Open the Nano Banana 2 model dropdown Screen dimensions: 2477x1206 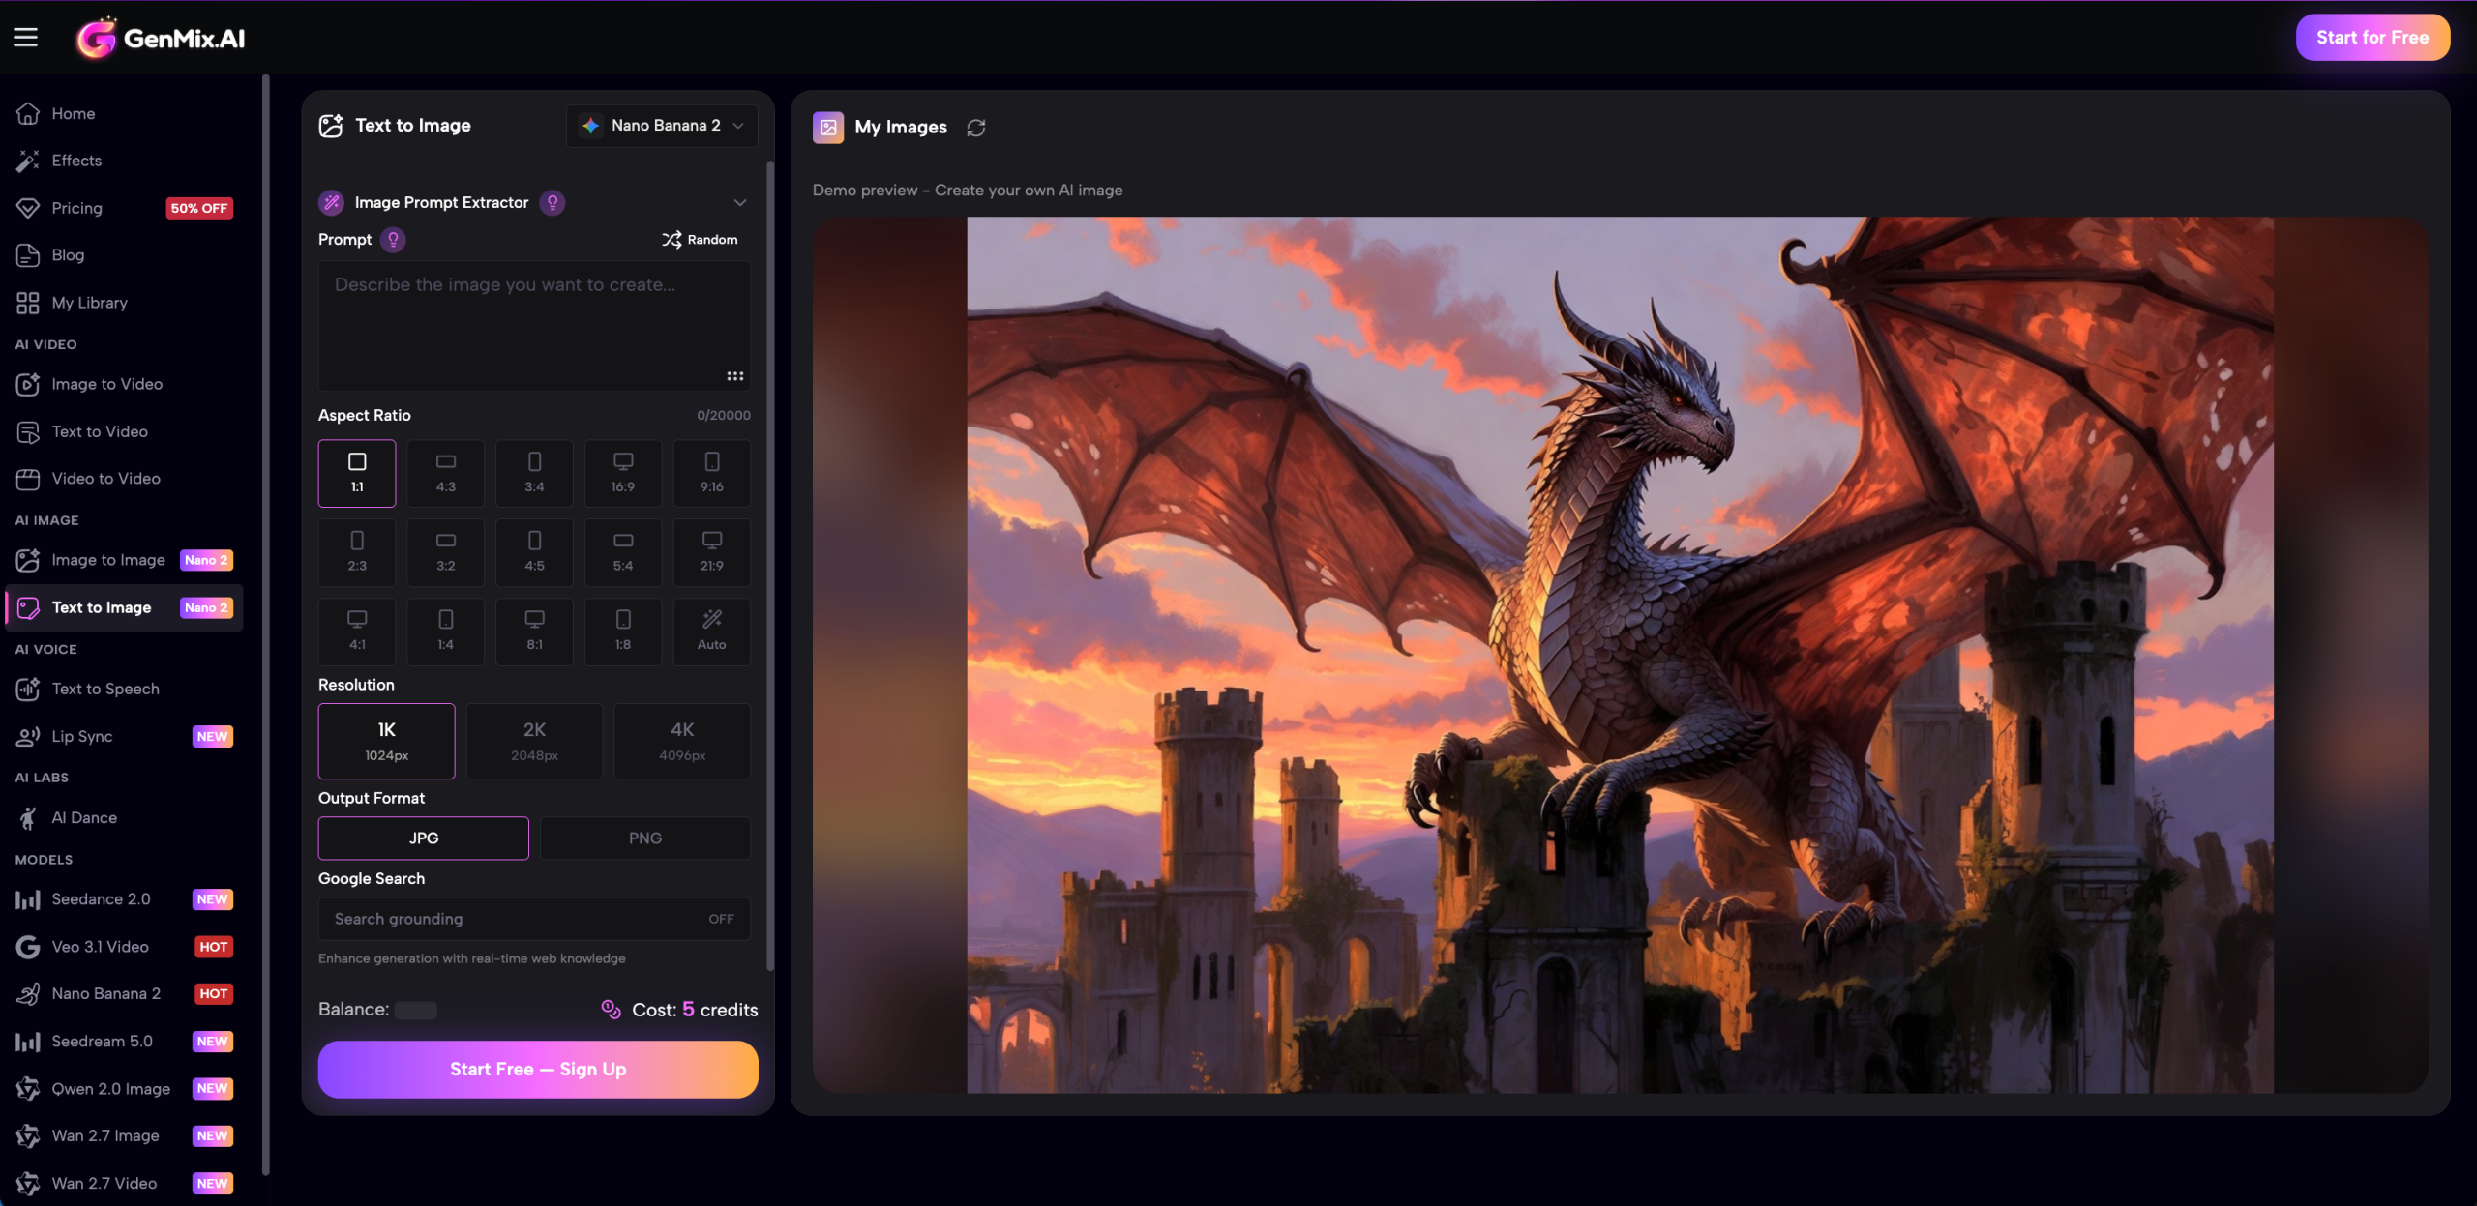pos(662,126)
